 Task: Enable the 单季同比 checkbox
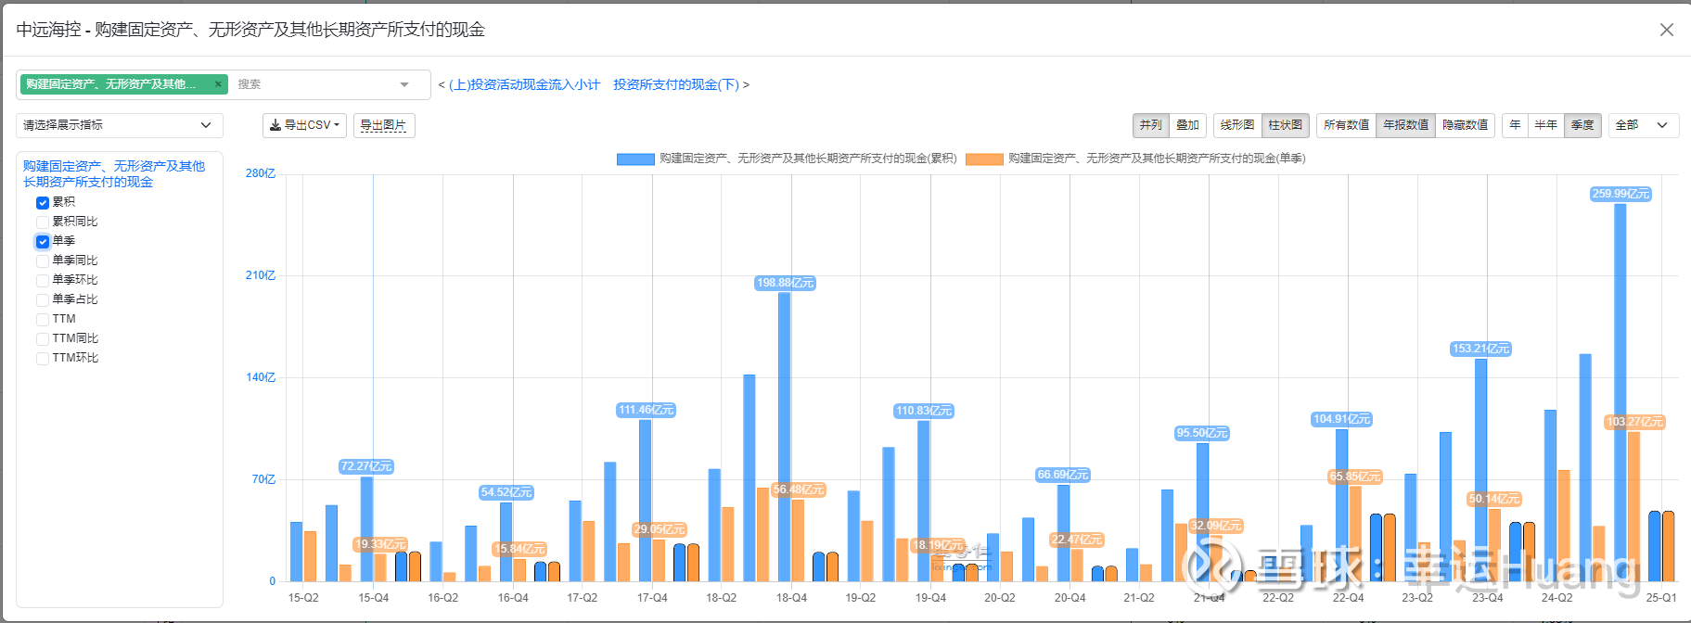[43, 261]
